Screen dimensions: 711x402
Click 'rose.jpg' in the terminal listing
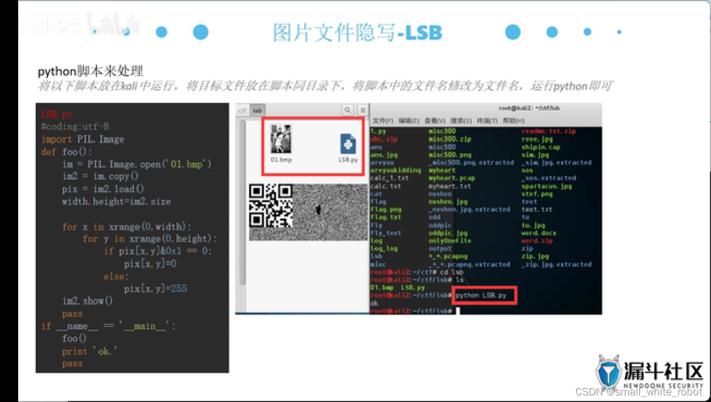537,140
